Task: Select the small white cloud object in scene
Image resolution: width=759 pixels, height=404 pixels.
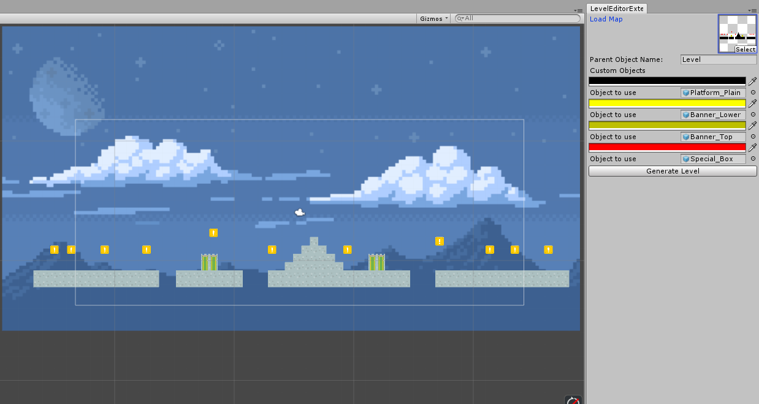Action: point(300,213)
